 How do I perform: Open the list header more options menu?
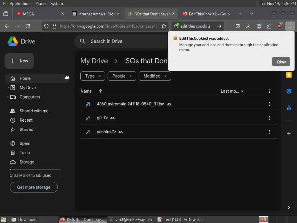pos(269,91)
